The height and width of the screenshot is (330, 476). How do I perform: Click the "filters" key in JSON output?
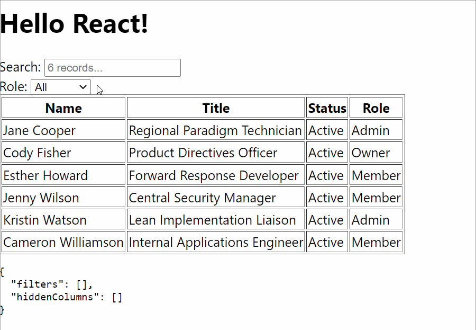pyautogui.click(x=33, y=284)
